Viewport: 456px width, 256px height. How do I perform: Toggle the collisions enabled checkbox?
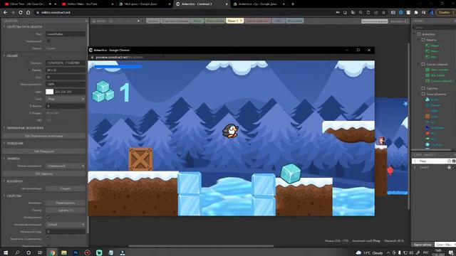point(48,239)
